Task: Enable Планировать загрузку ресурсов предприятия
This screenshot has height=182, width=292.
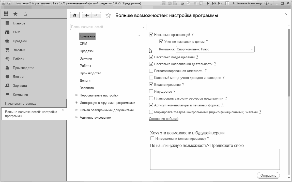Action: [x=151, y=98]
